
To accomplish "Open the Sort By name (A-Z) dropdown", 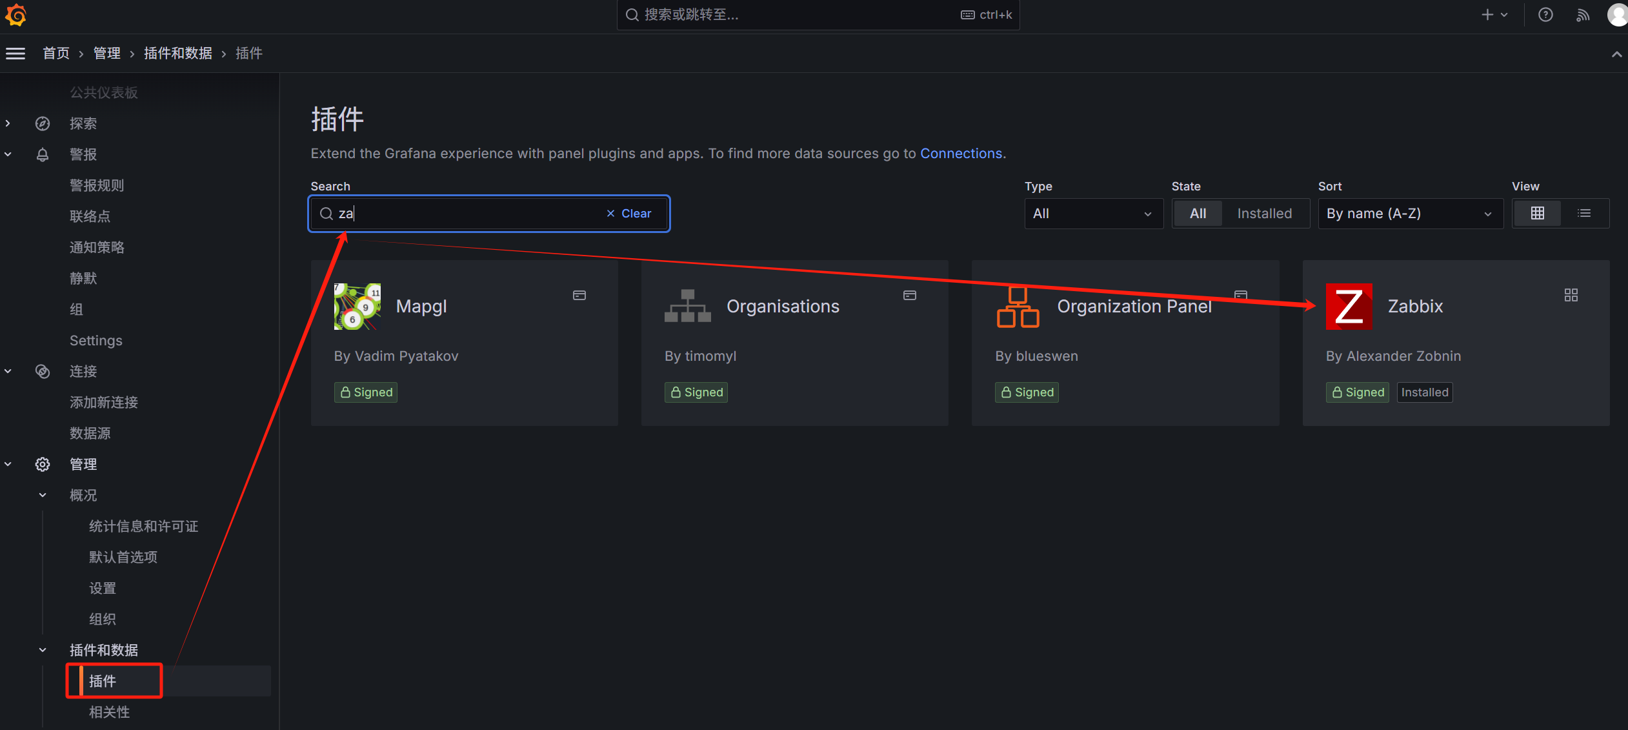I will 1411,213.
